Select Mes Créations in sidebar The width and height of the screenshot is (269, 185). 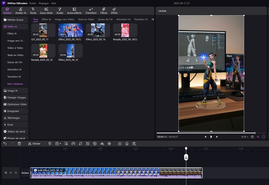pos(15,84)
